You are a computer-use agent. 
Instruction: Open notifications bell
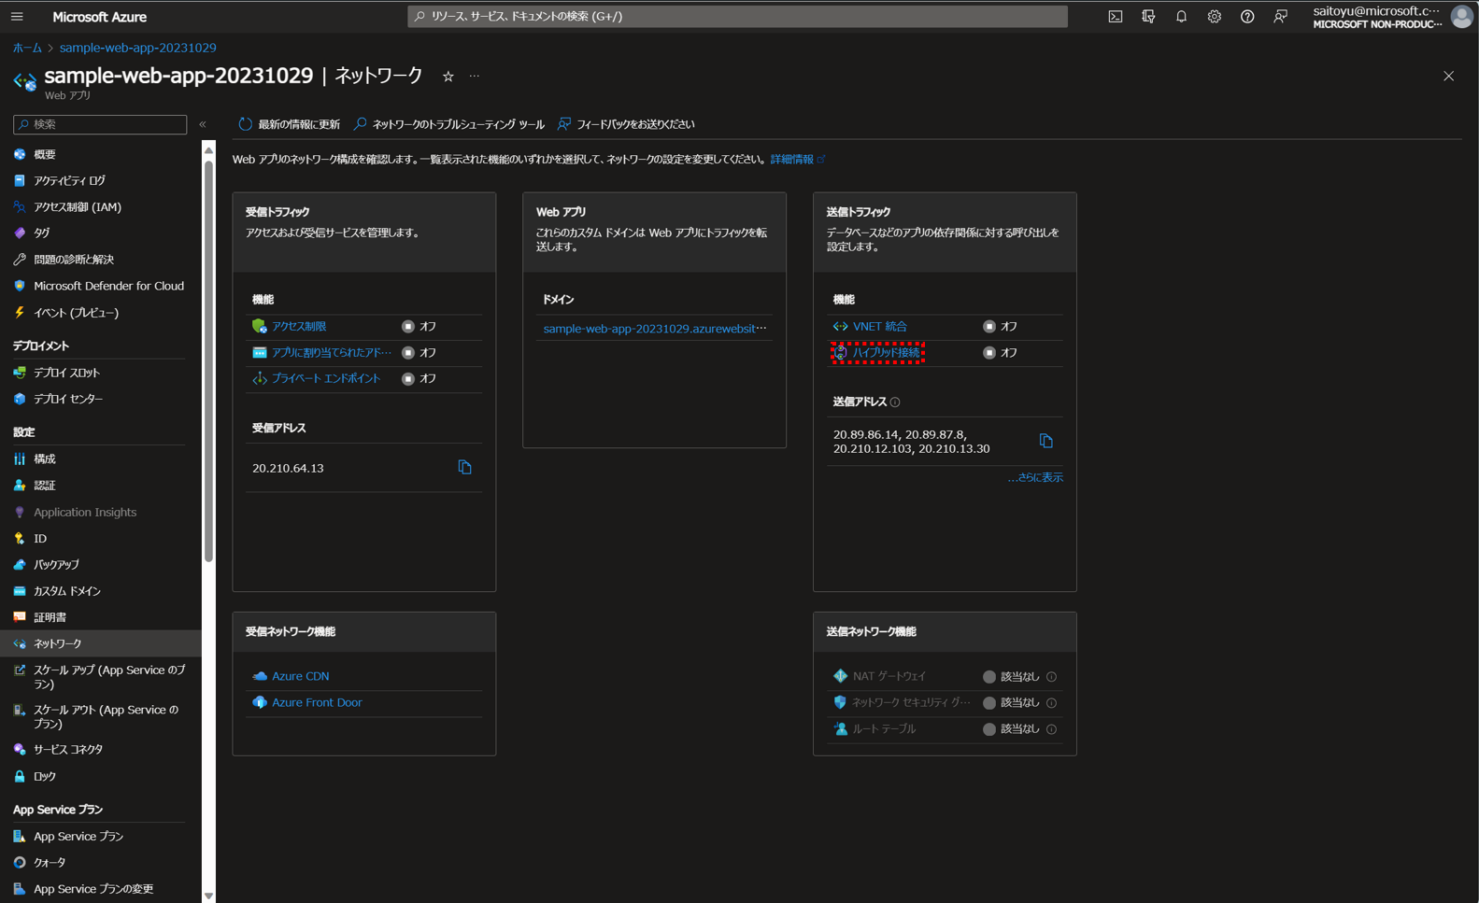[x=1181, y=16]
